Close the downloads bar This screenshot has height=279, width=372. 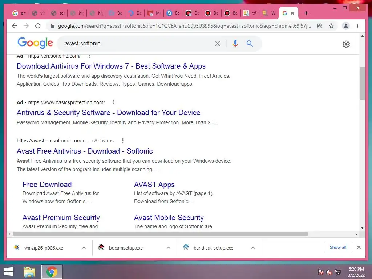coord(359,247)
